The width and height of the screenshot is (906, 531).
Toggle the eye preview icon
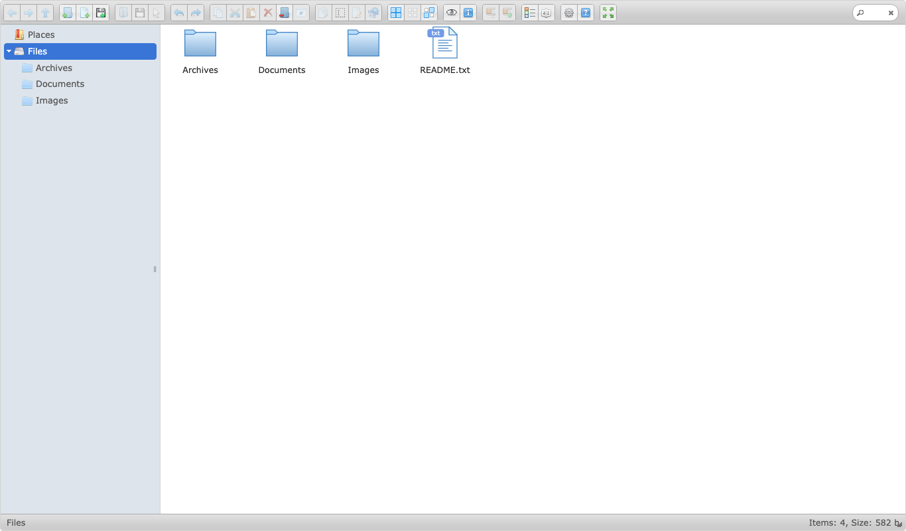[x=452, y=13]
